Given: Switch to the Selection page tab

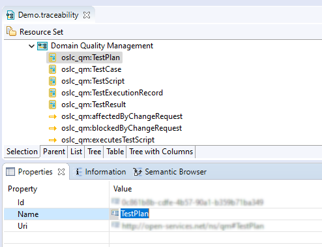Looking at the screenshot, I should pyautogui.click(x=22, y=152).
